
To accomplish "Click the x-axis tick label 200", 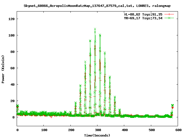I will point(71,130).
